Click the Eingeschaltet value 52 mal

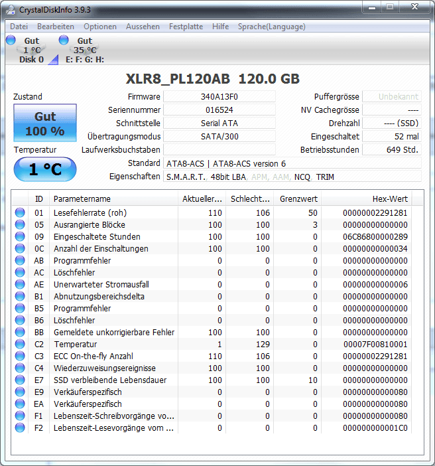(x=392, y=136)
